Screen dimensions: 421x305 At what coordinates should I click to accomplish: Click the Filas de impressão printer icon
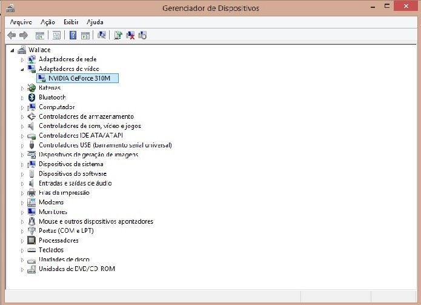click(x=31, y=193)
